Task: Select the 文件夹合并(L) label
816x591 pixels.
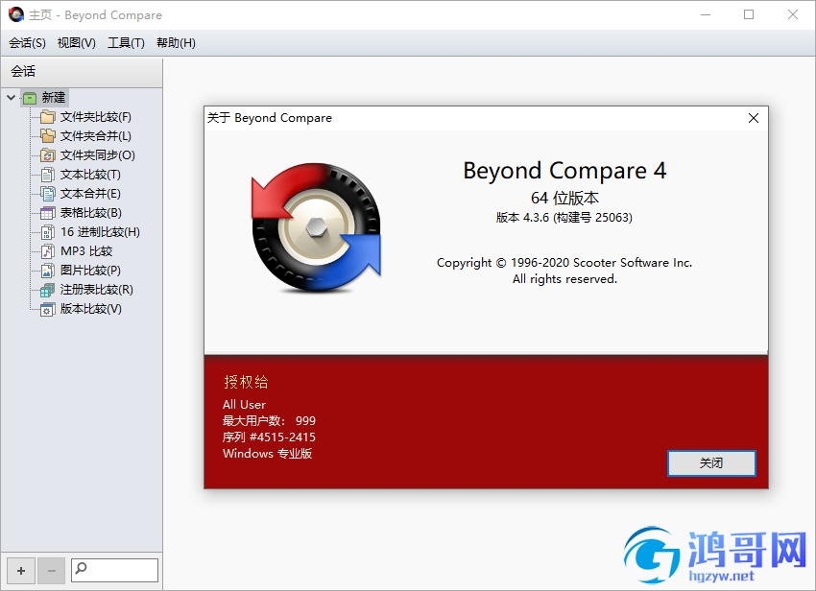Action: [96, 136]
